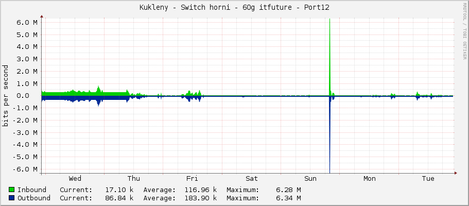
Task: Click the "6.0 M" y-axis label
Action: pos(27,23)
